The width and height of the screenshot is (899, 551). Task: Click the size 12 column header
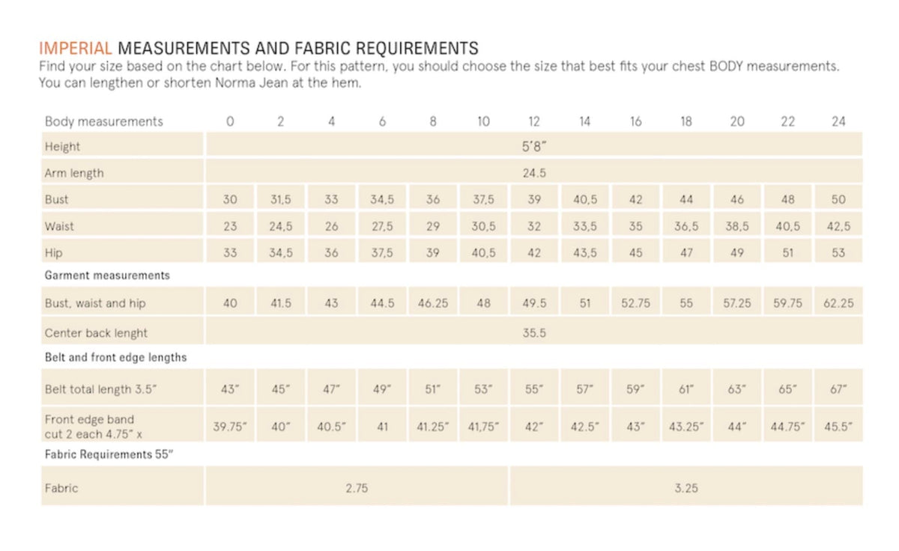534,121
